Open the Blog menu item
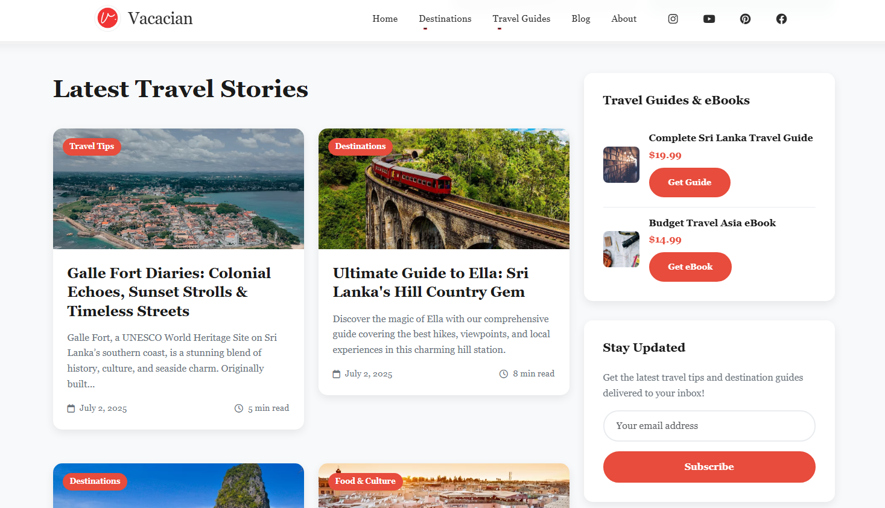885x508 pixels. pos(581,19)
